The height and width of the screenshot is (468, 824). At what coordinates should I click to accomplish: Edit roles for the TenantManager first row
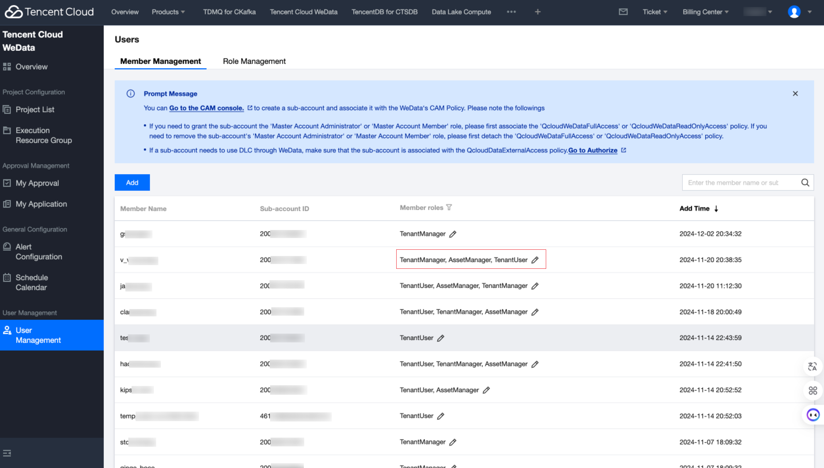click(453, 234)
